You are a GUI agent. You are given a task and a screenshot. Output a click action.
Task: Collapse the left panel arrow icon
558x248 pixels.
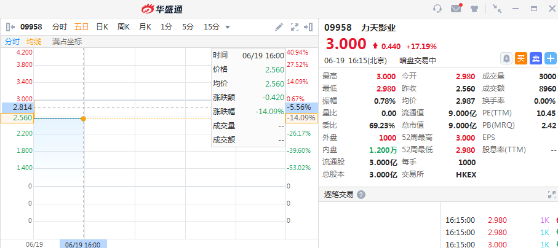pos(10,26)
